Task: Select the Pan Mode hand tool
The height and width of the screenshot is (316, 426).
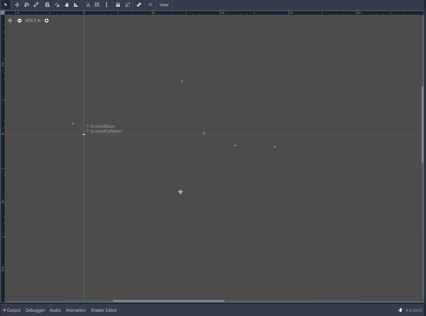Action: (67, 5)
